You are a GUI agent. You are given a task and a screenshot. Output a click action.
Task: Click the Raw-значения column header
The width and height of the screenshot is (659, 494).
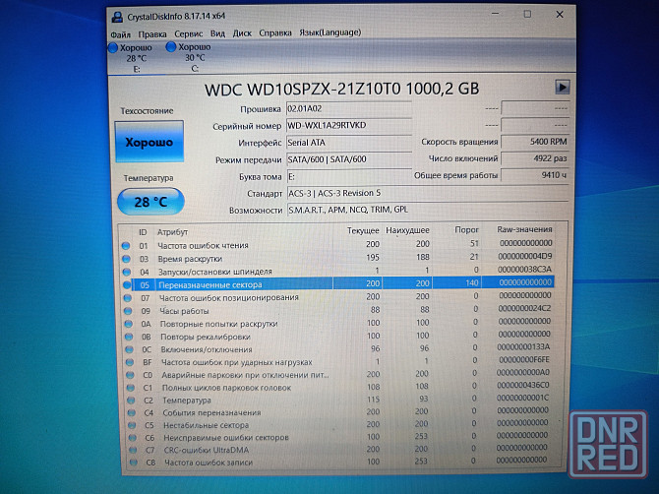pyautogui.click(x=524, y=229)
